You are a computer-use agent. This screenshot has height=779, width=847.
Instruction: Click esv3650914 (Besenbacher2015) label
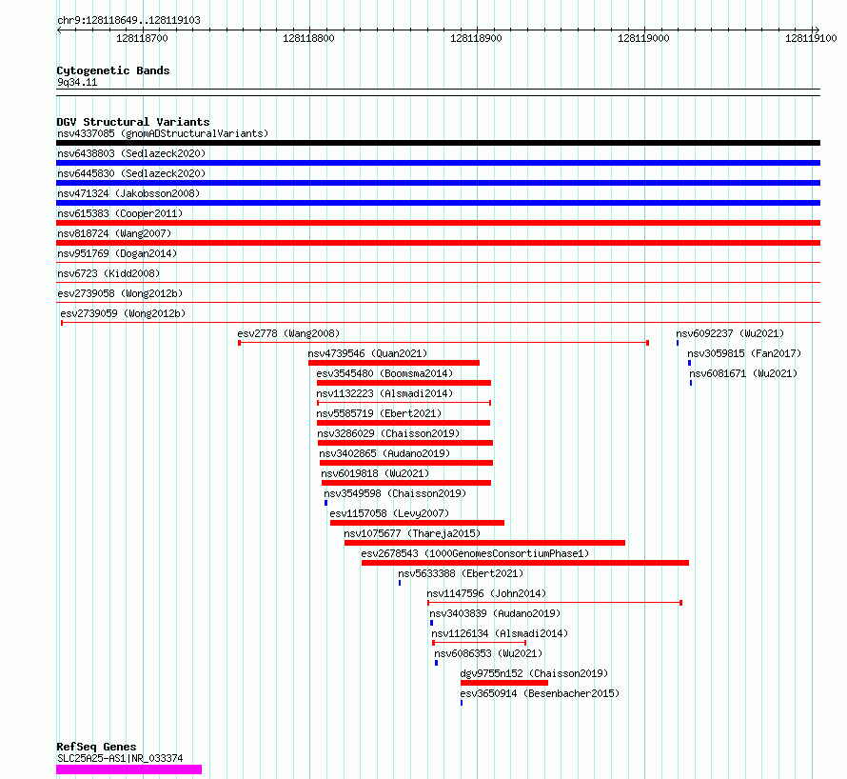tap(540, 693)
